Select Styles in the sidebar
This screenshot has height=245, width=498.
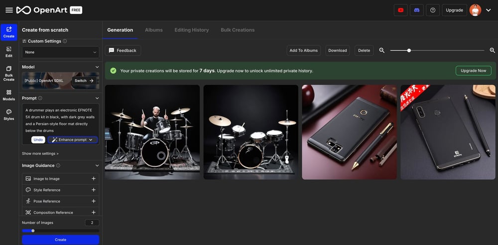click(9, 115)
